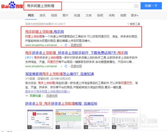Click shield icon on first result
167x132 pixels.
pos(66,45)
